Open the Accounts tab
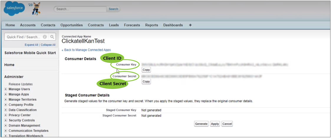 (x=28, y=25)
